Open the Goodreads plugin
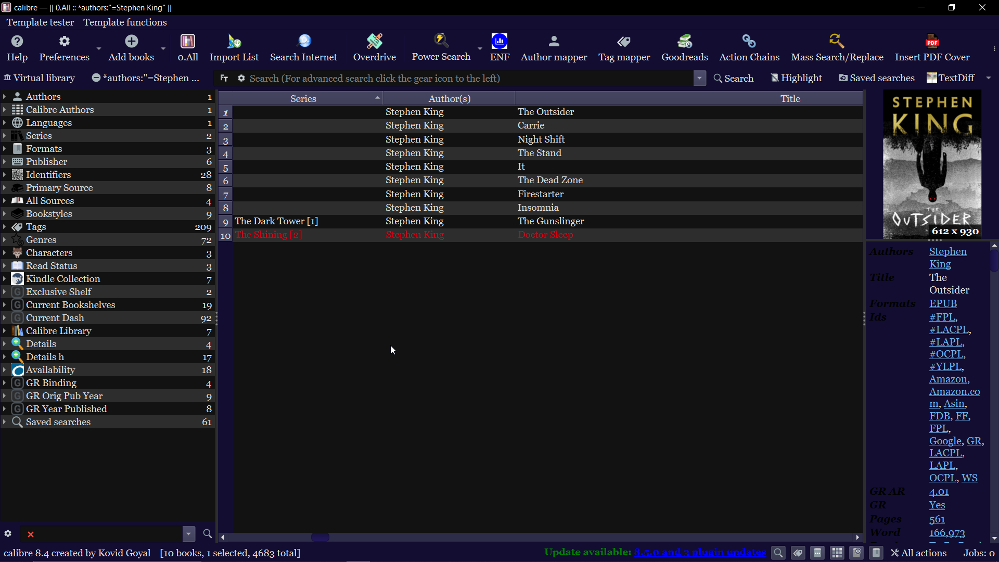 click(x=684, y=47)
